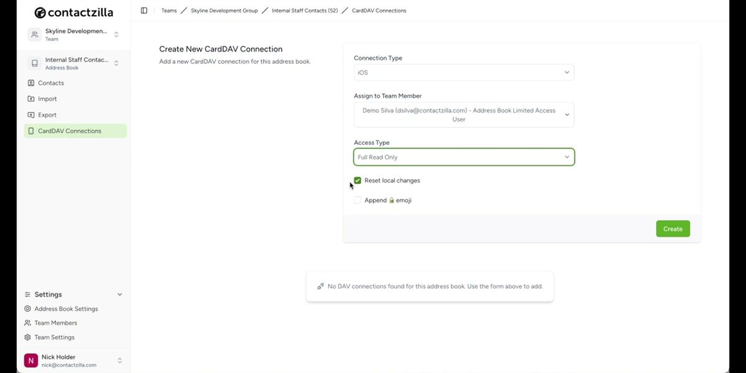Open the Access Type dropdown
746x373 pixels.
point(464,157)
